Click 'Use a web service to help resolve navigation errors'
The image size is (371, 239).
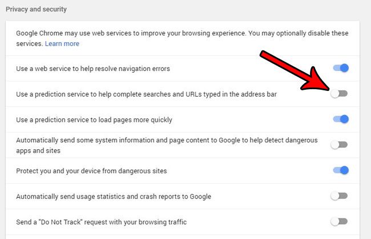(x=93, y=69)
